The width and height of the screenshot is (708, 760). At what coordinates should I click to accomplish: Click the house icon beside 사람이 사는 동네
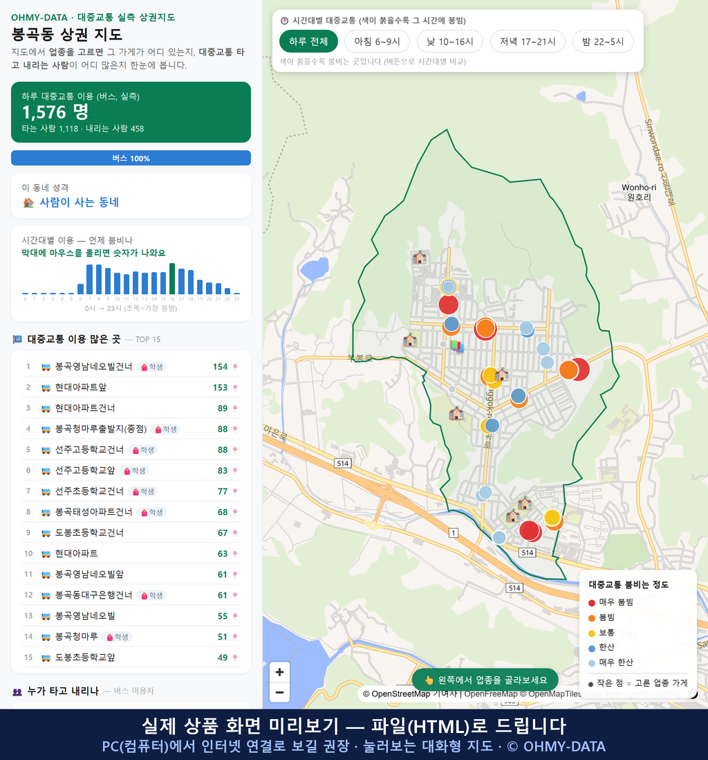28,203
